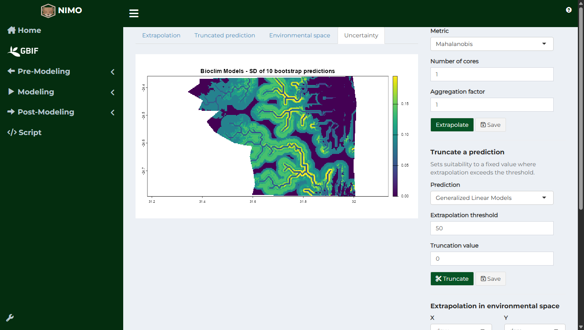584x330 pixels.
Task: Click the Truncate button
Action: tap(452, 279)
